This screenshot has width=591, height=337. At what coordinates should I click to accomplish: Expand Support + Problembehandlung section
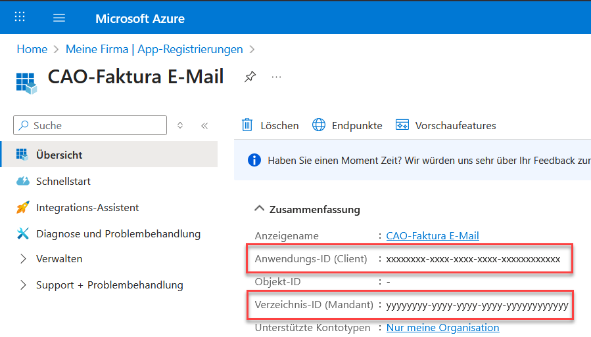24,285
